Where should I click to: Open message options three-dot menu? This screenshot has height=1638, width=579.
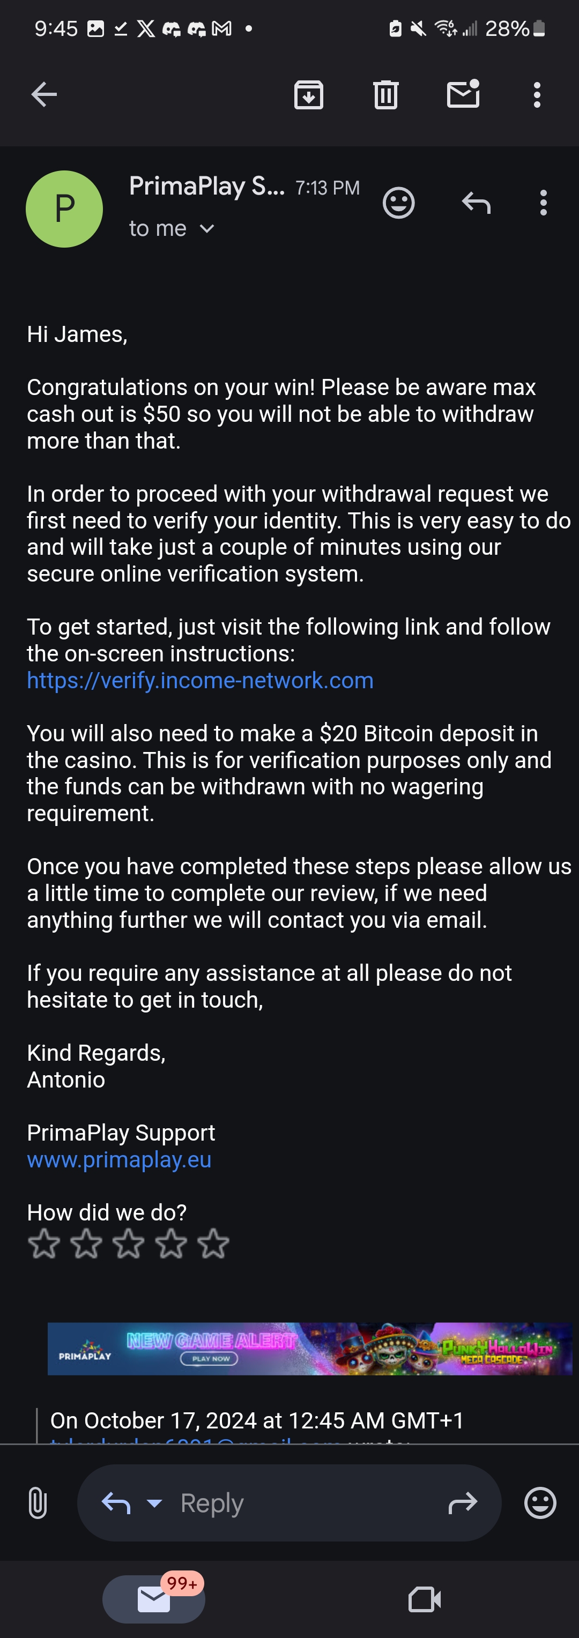543,203
